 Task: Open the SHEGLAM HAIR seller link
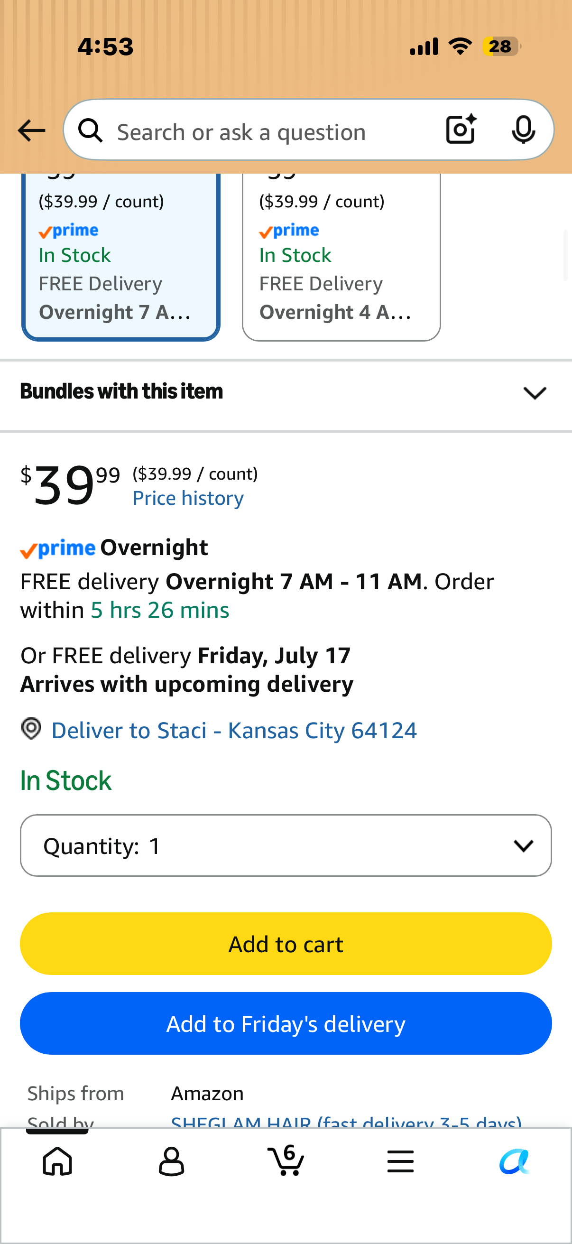[x=347, y=1121]
